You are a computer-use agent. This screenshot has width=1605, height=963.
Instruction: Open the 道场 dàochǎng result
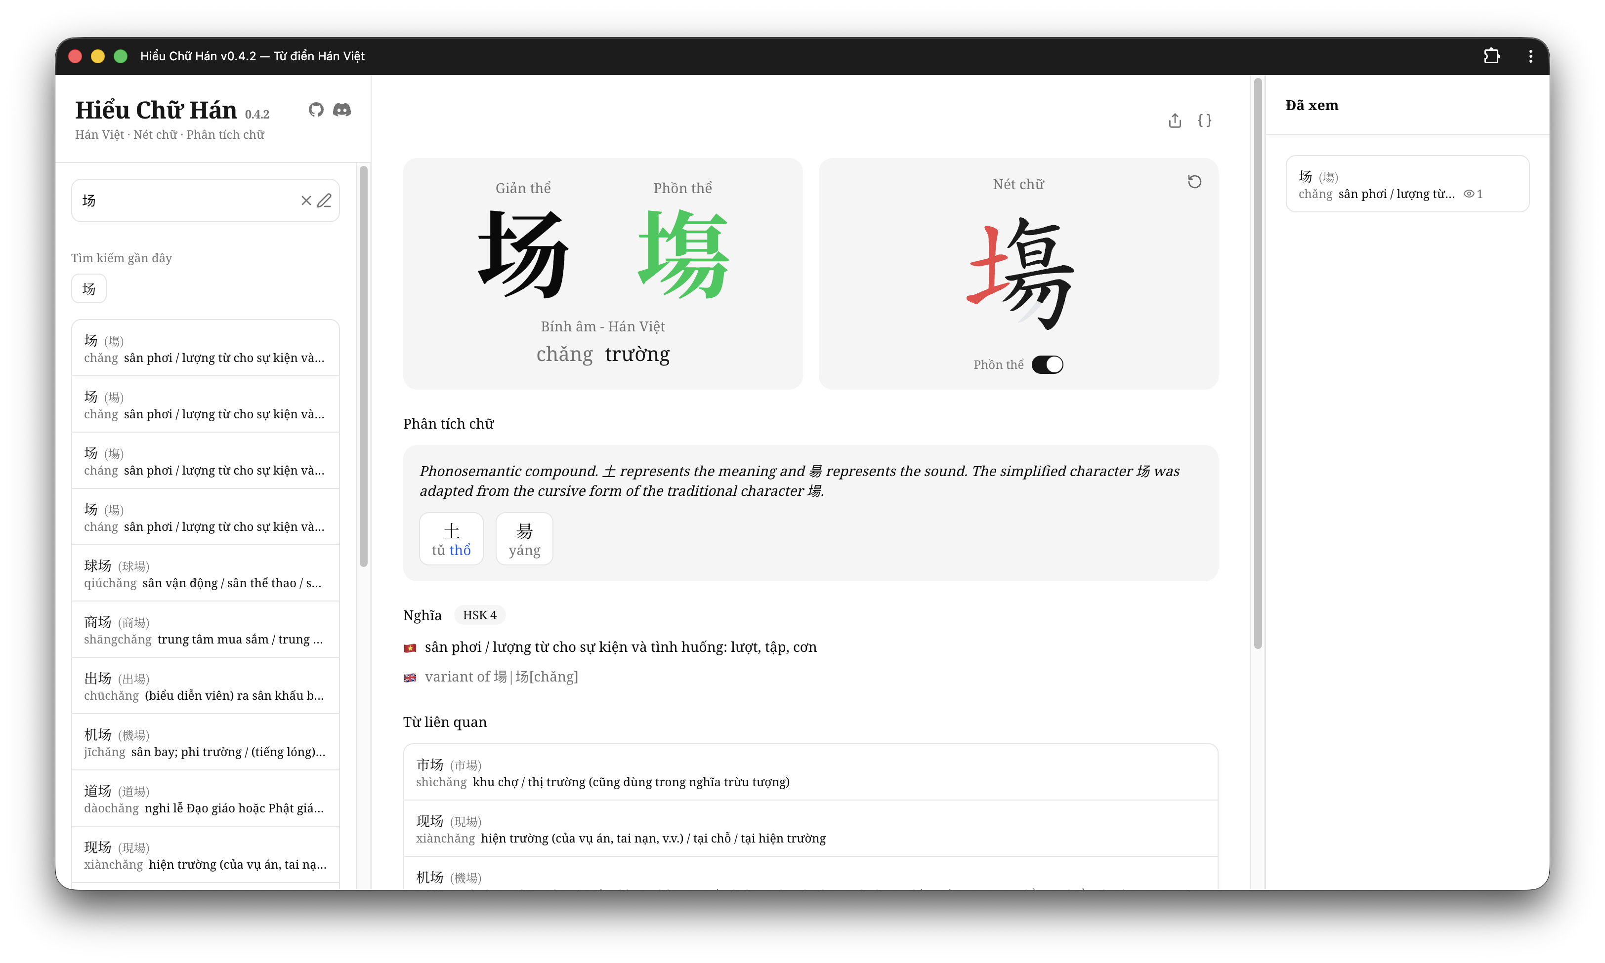coord(205,799)
